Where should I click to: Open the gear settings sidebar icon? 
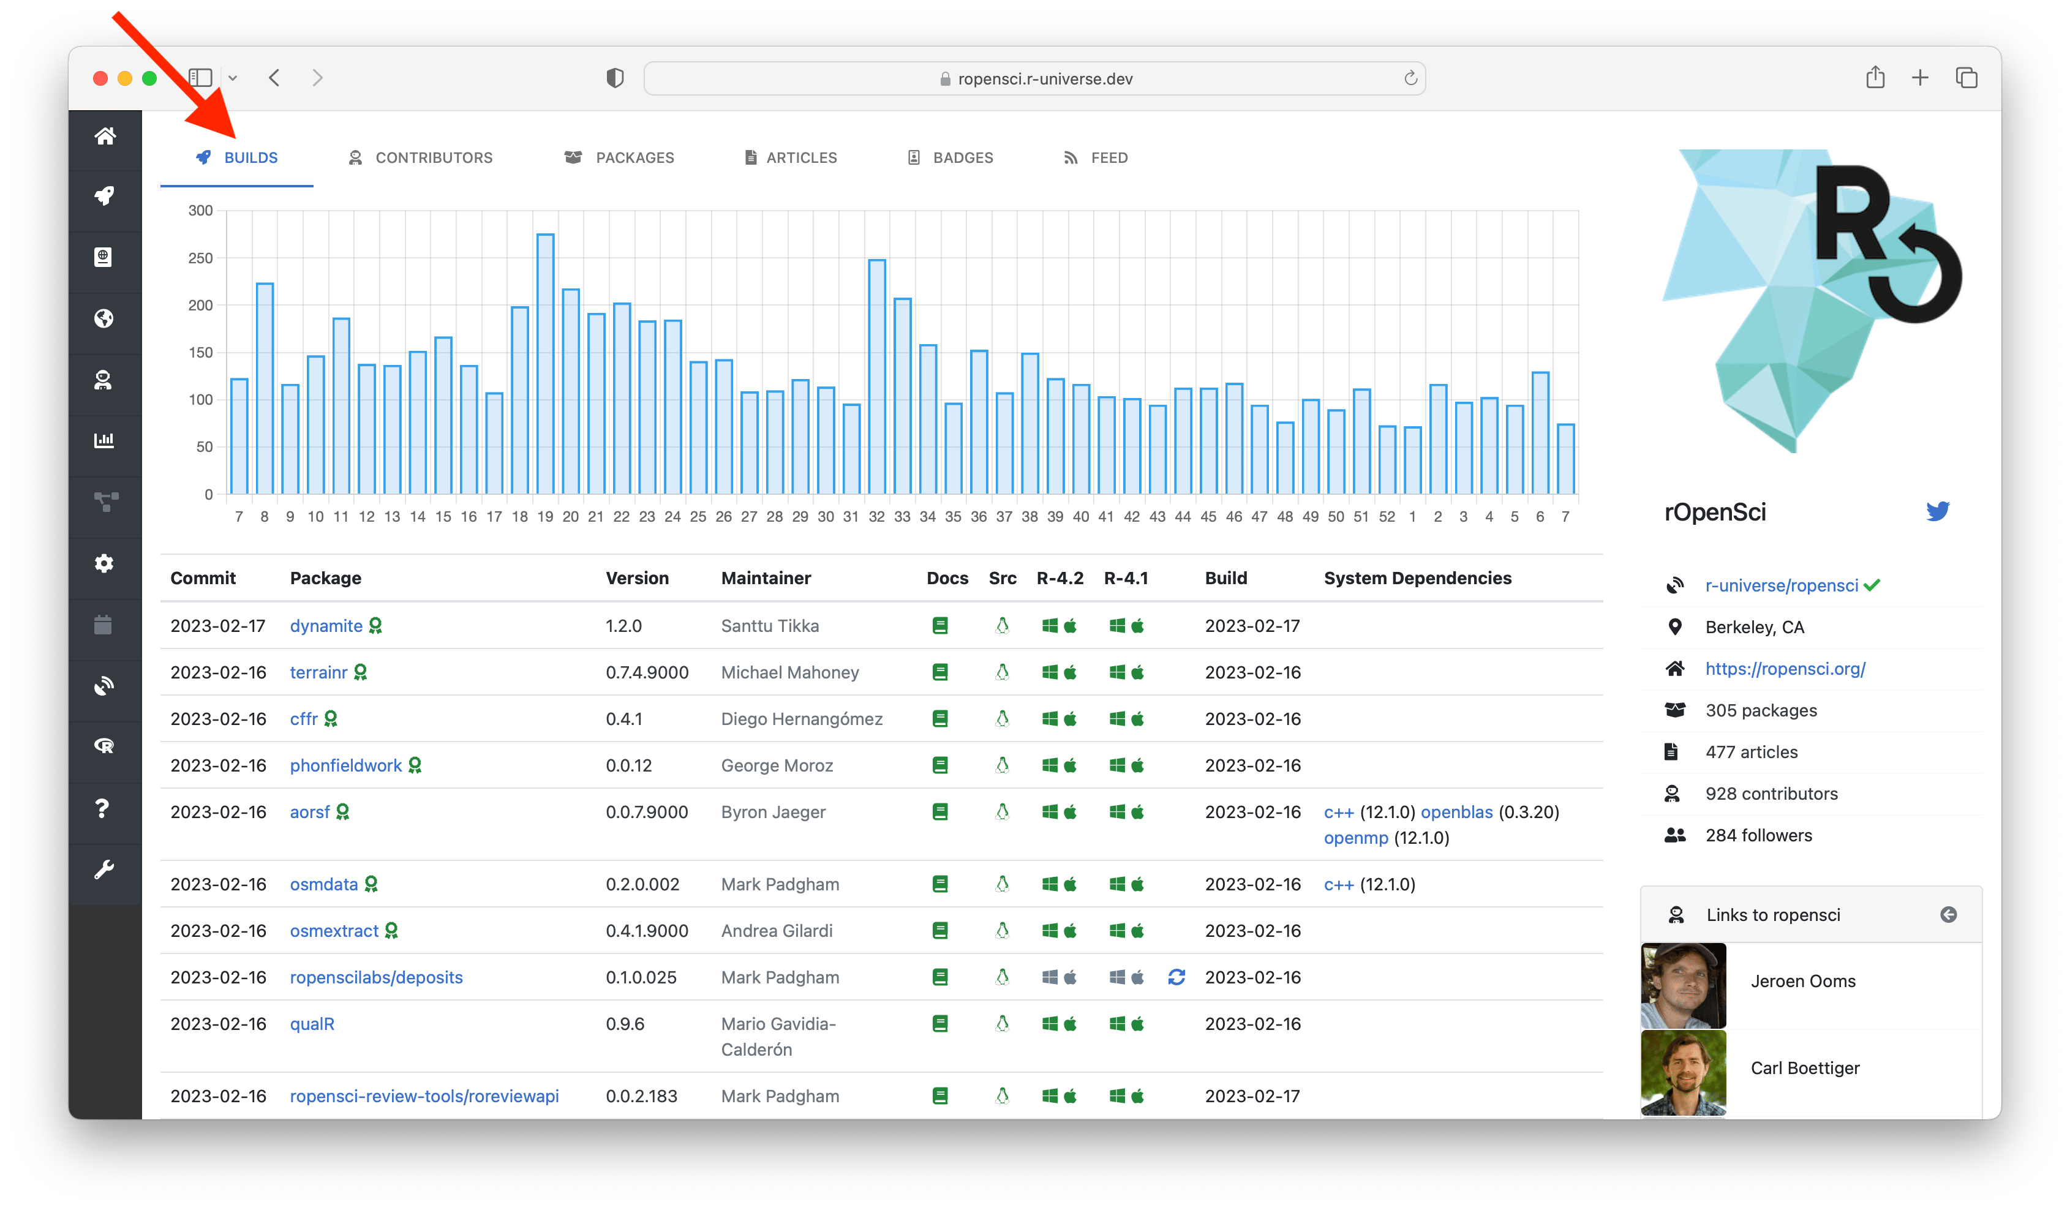click(x=104, y=563)
